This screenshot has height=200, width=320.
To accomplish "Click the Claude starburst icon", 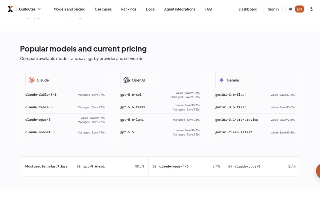I will 32,80.
